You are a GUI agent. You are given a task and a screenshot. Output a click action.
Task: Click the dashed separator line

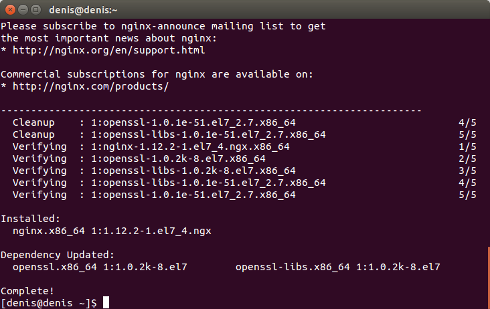click(212, 110)
